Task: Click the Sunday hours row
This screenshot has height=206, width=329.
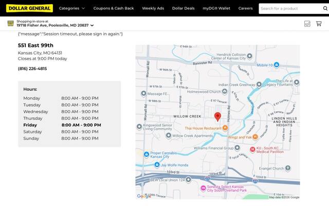Action: 61,139
